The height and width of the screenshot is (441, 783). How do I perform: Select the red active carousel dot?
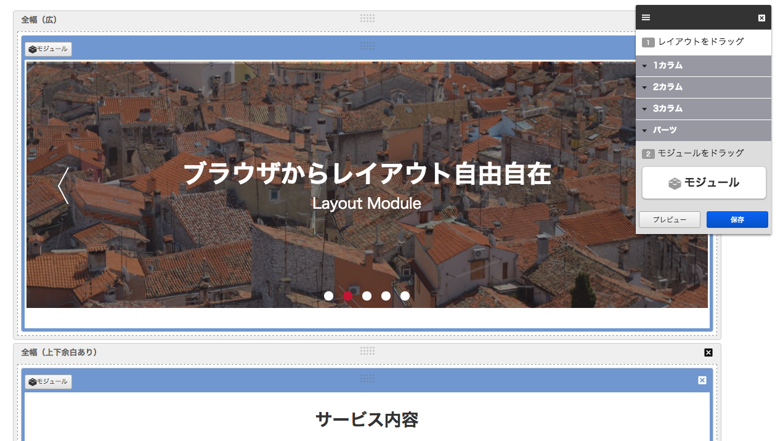coord(348,296)
